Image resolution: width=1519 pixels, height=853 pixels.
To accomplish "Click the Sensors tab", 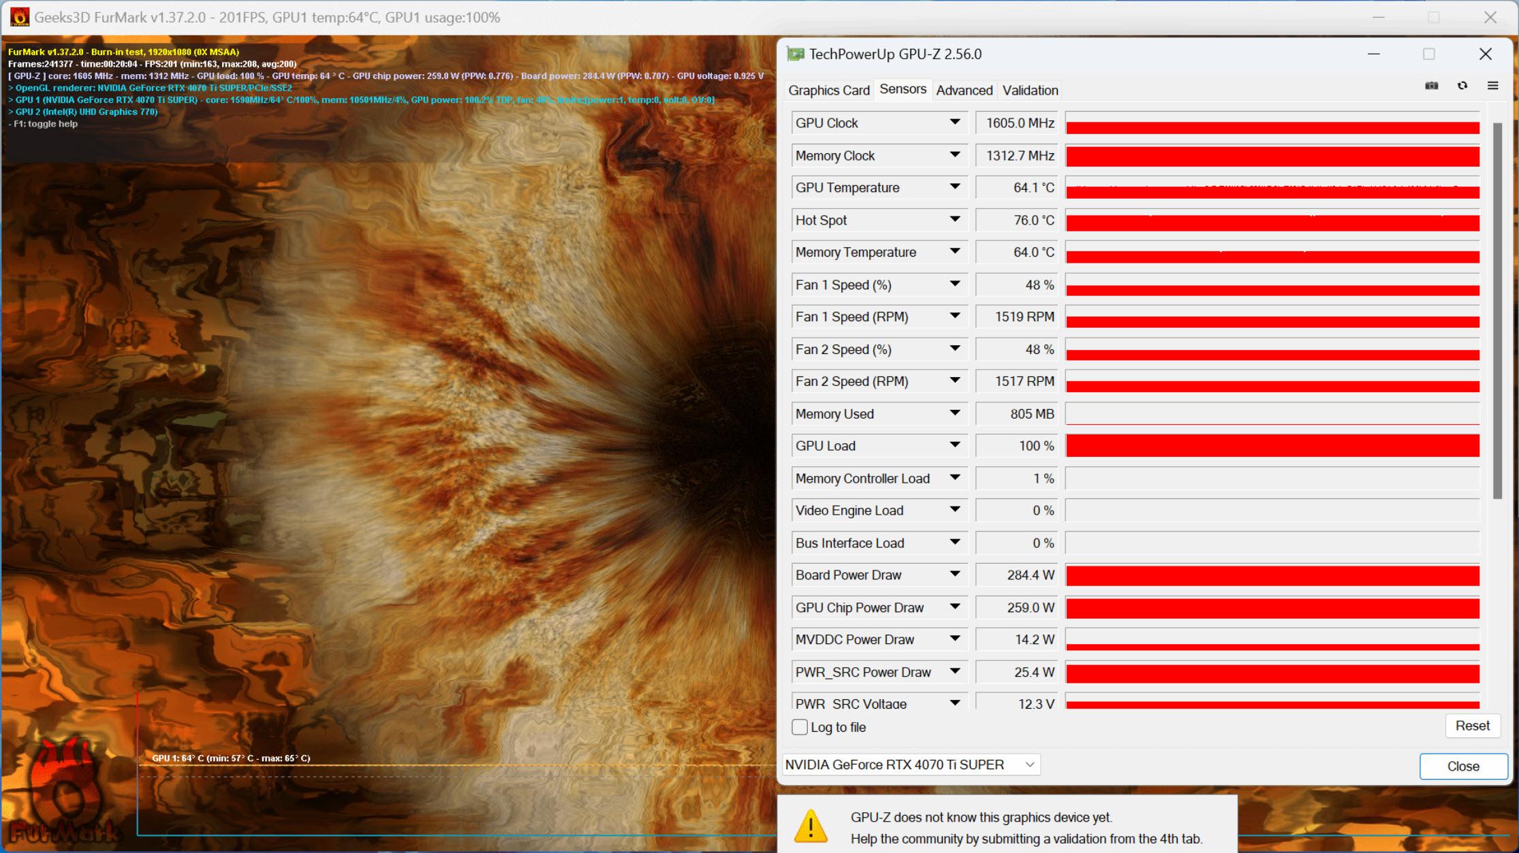I will (901, 90).
